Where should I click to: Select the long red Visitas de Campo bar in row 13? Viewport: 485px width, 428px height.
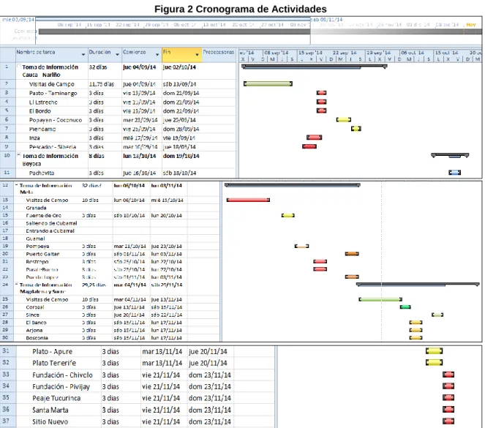pyautogui.click(x=248, y=200)
